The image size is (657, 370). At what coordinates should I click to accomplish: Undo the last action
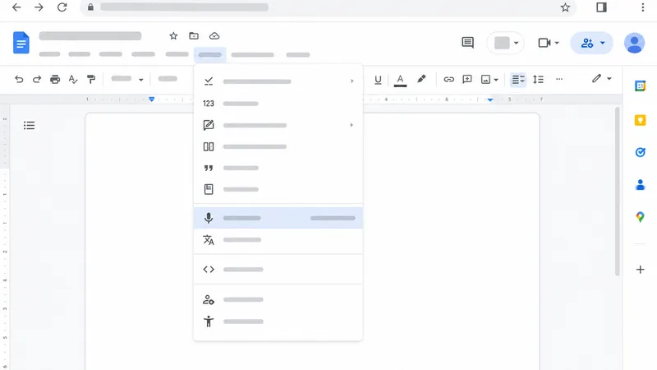tap(19, 79)
